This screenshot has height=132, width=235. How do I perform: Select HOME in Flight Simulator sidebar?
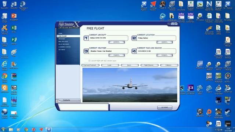[x=60, y=33]
